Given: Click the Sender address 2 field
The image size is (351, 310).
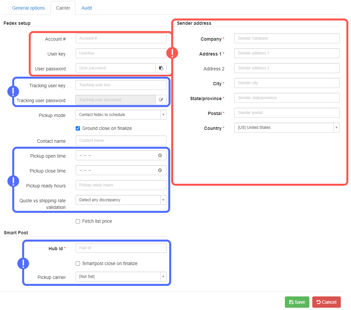Looking at the screenshot, I should coord(287,68).
